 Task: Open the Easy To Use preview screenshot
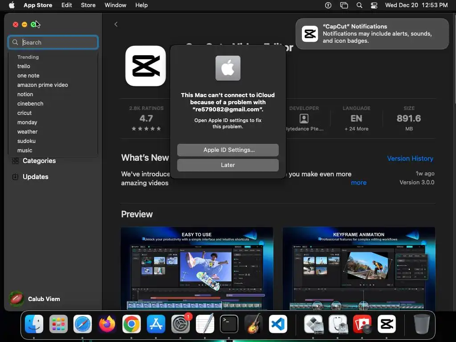pyautogui.click(x=197, y=269)
